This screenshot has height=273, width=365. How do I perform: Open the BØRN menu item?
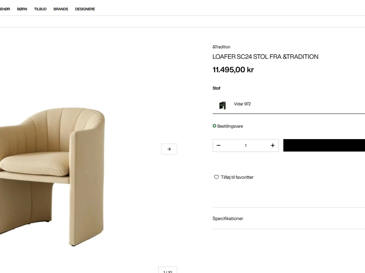[22, 9]
